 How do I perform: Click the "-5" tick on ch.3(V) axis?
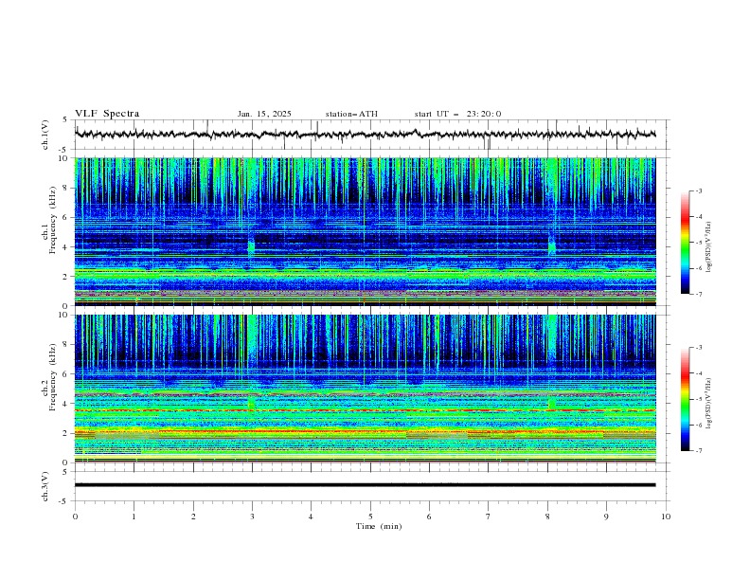coord(63,501)
